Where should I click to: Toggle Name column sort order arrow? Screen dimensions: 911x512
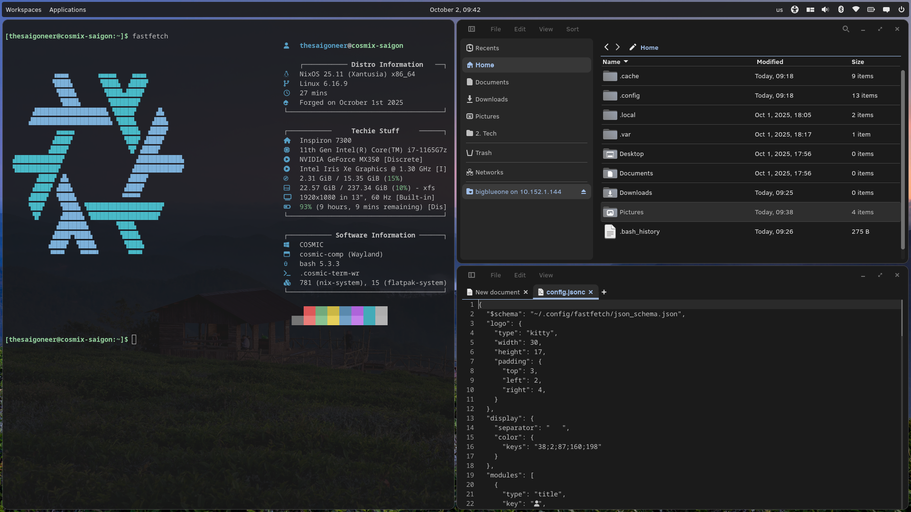click(626, 62)
